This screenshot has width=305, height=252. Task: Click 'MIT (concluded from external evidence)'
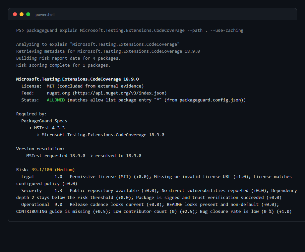tap(95, 86)
